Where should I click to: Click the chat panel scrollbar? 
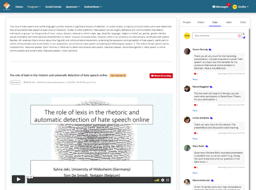[x=249, y=109]
